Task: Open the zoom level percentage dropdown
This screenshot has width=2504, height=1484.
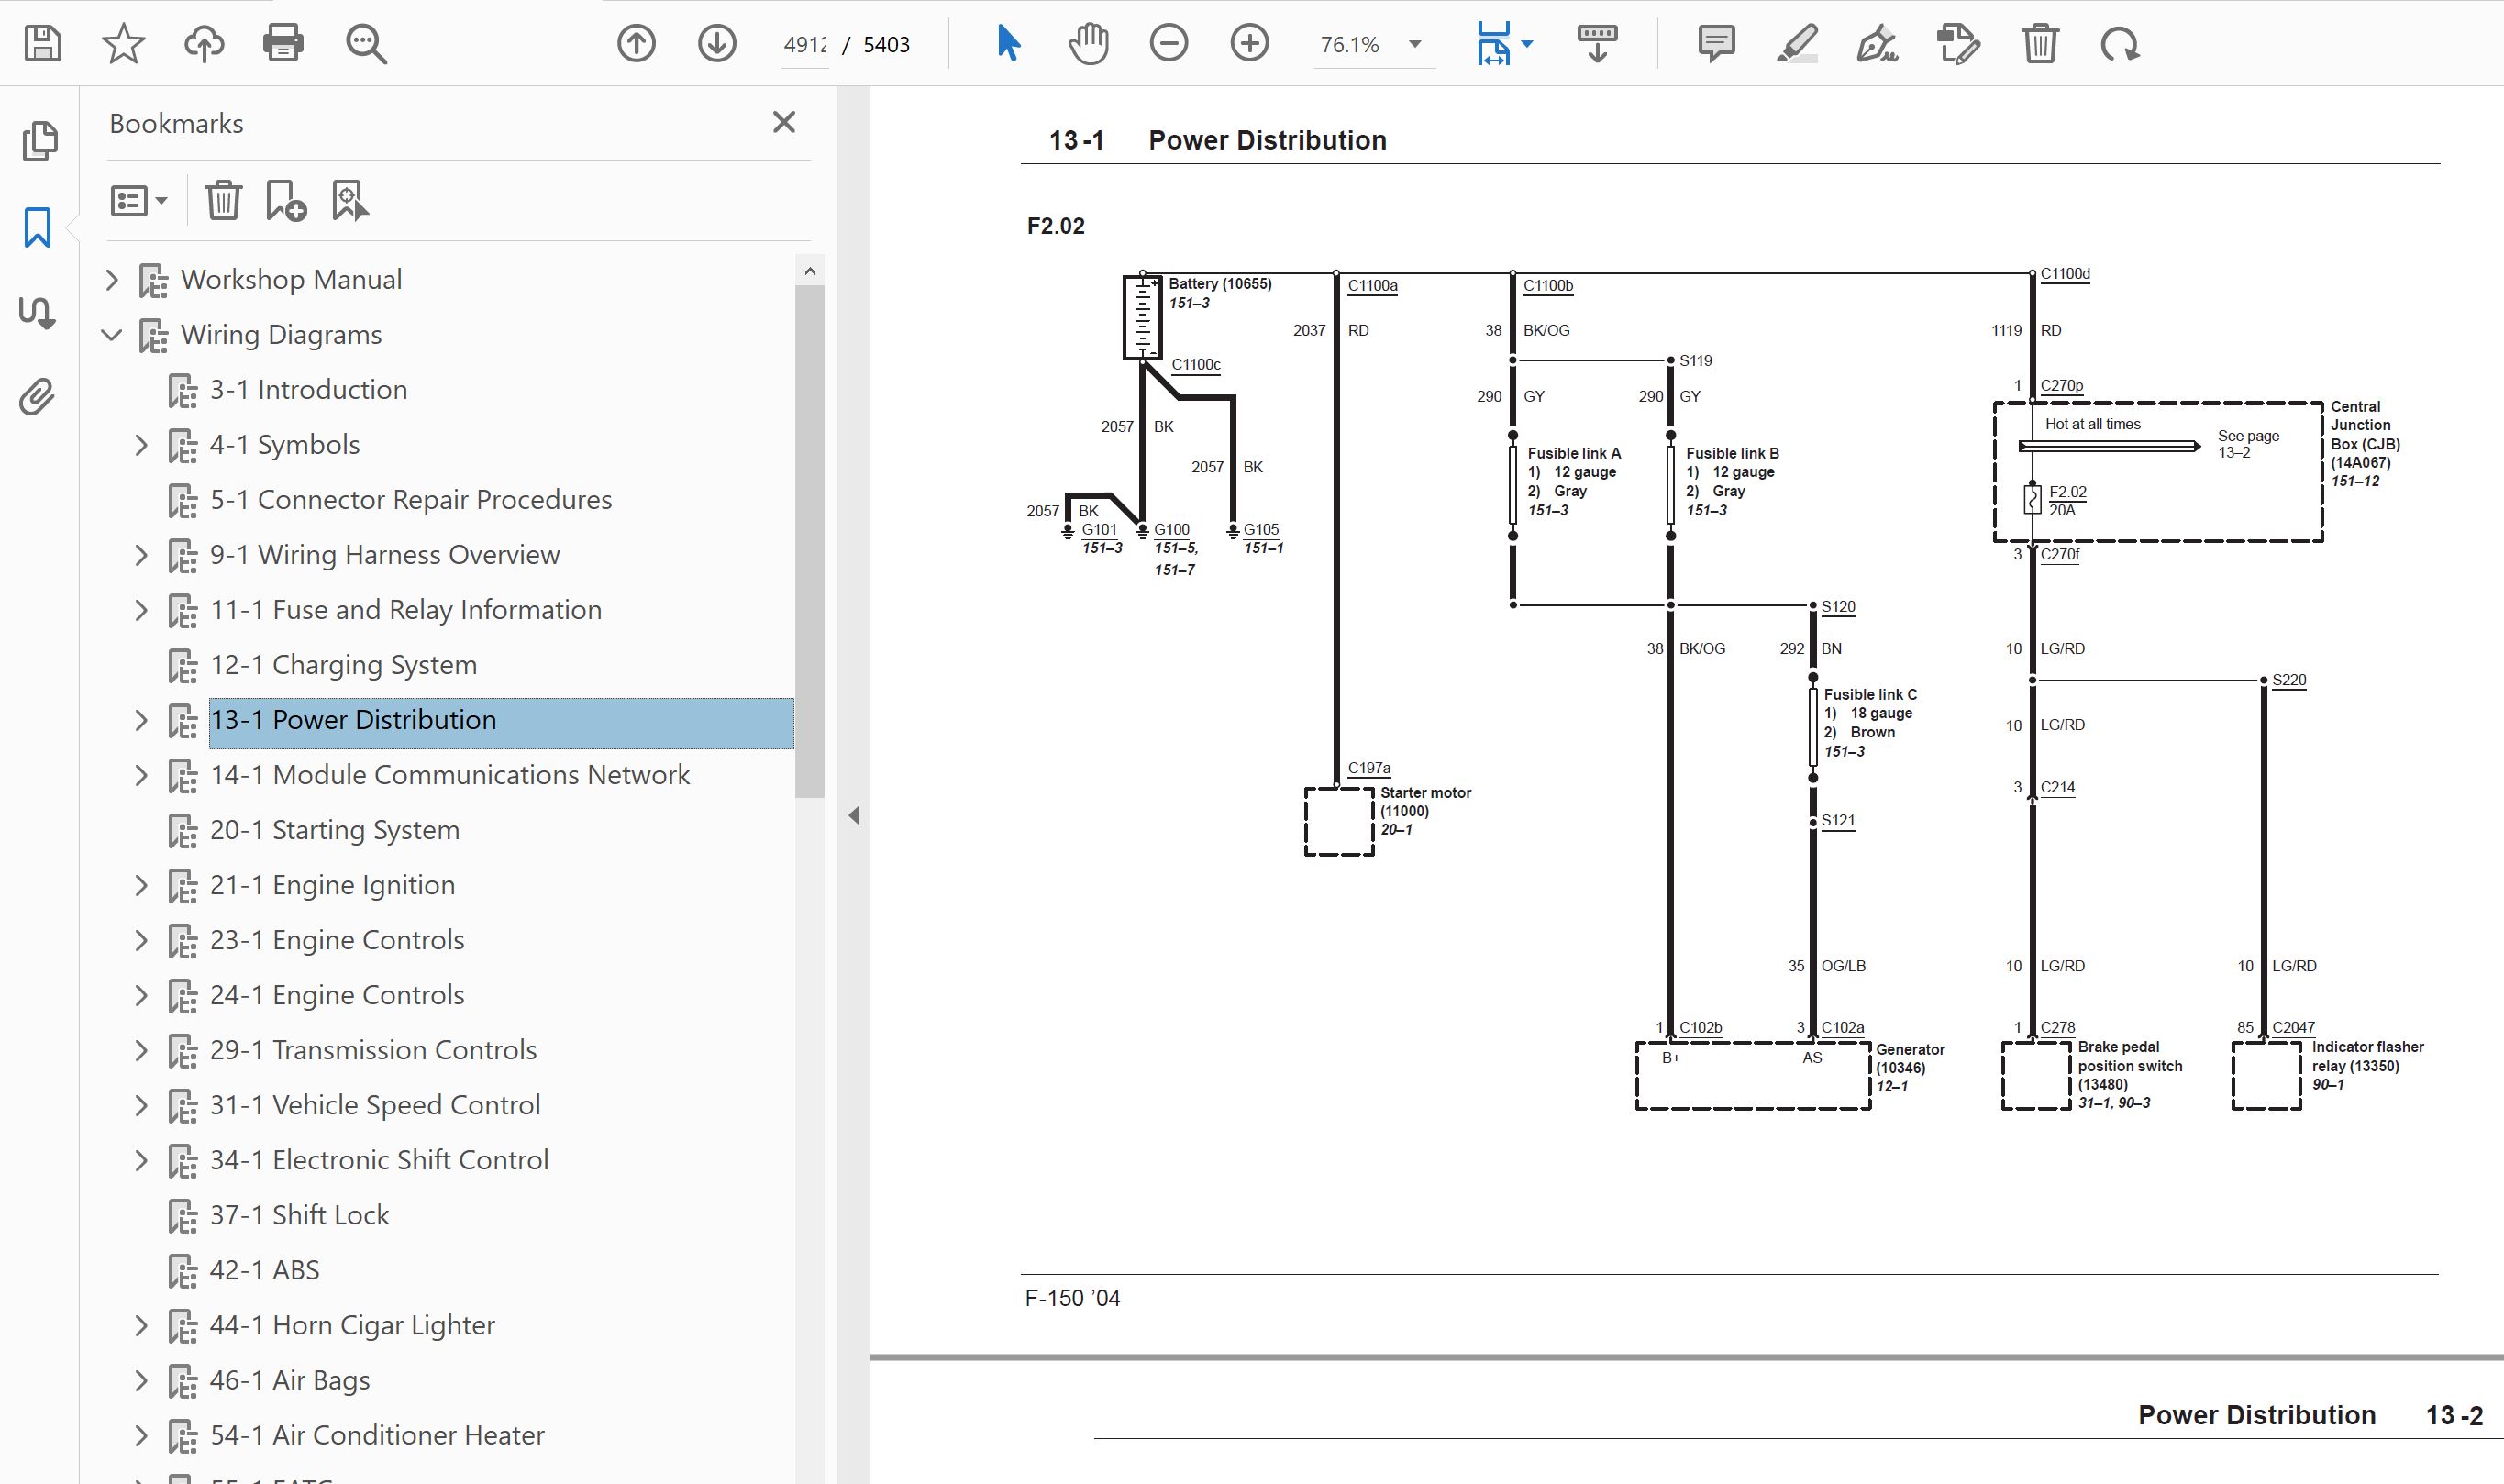Action: tap(1415, 44)
